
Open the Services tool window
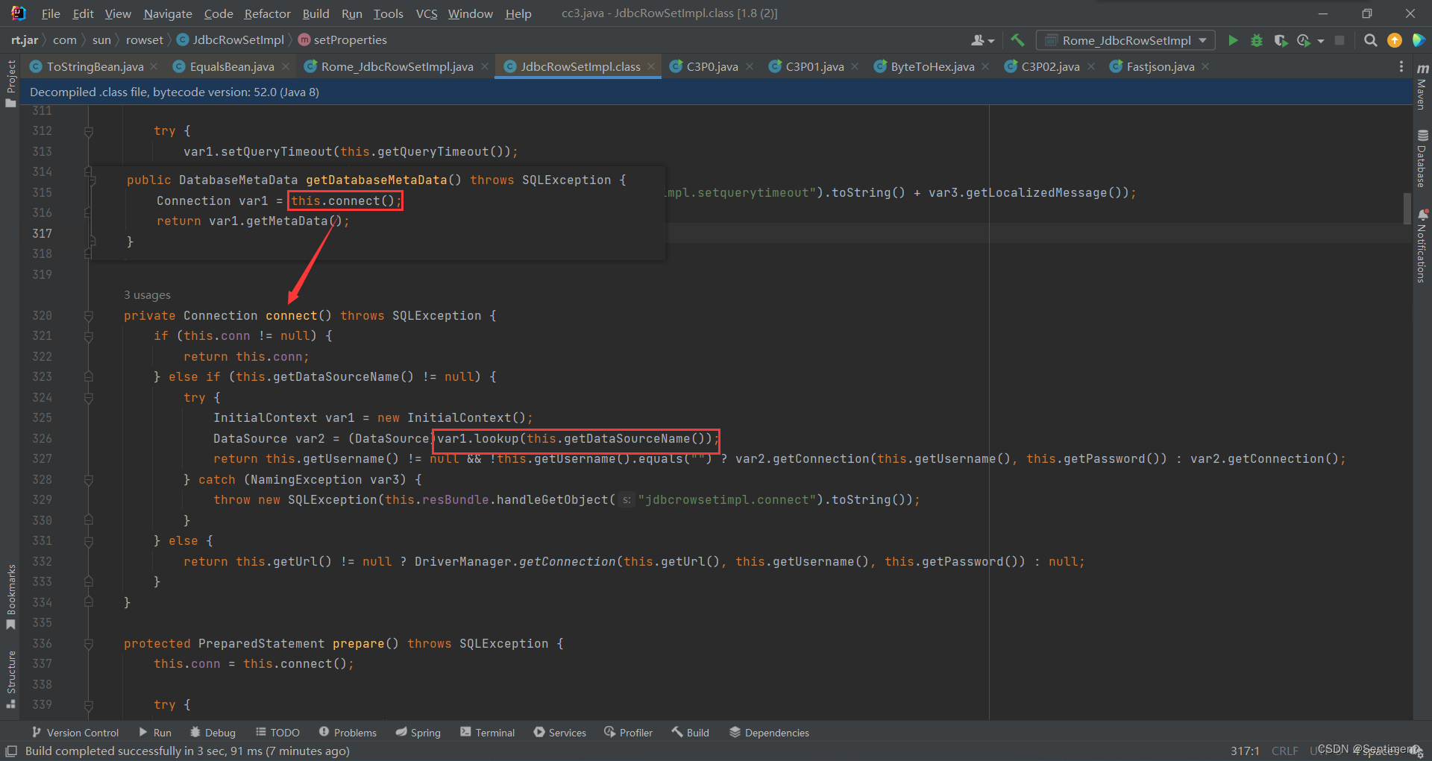click(x=559, y=733)
